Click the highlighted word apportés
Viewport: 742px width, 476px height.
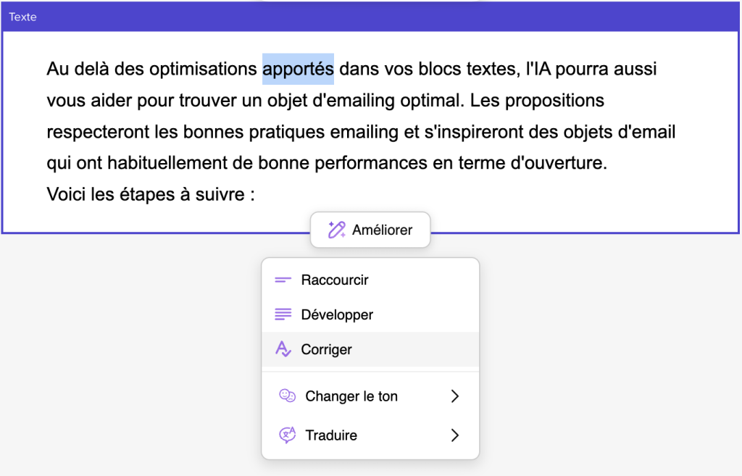pyautogui.click(x=298, y=69)
